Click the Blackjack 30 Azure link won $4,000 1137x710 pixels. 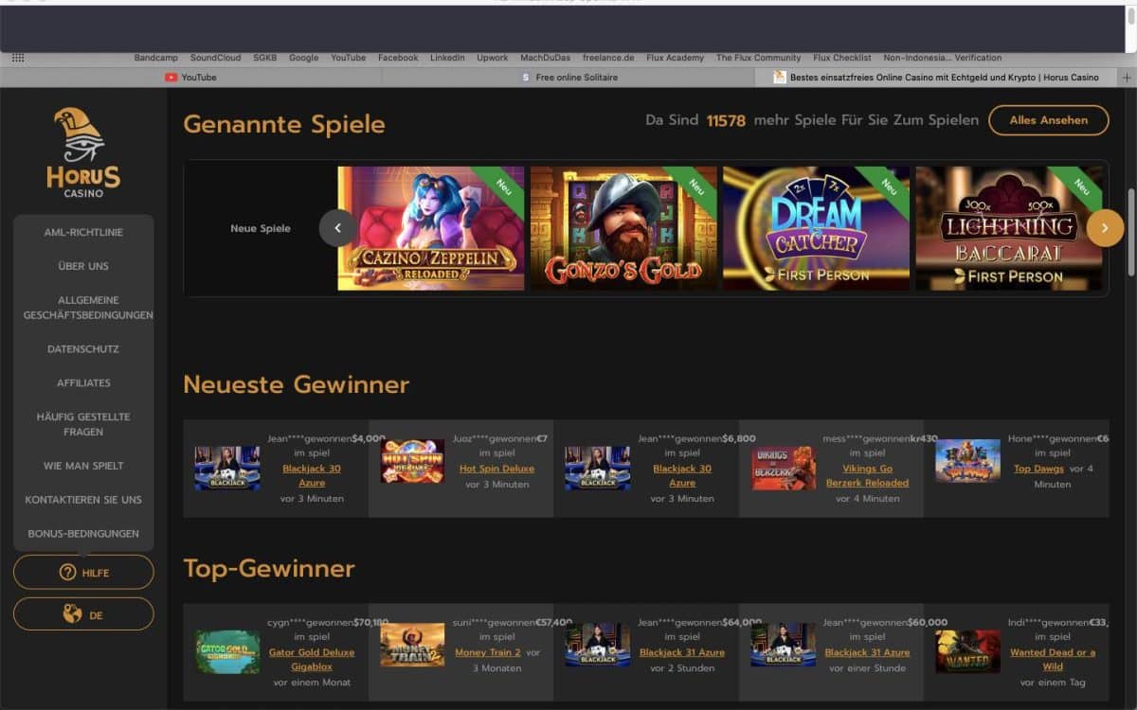coord(312,475)
